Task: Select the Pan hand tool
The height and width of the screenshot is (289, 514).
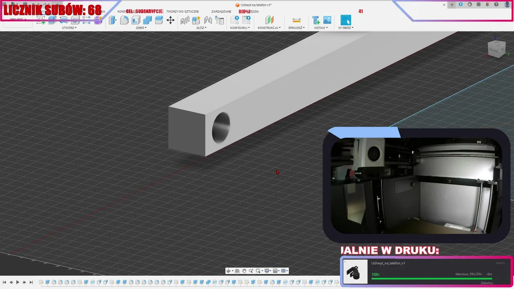Action: pyautogui.click(x=244, y=271)
